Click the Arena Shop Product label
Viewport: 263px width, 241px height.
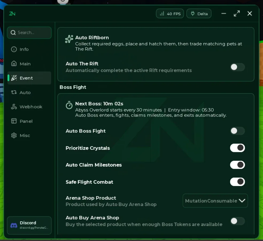click(x=91, y=198)
